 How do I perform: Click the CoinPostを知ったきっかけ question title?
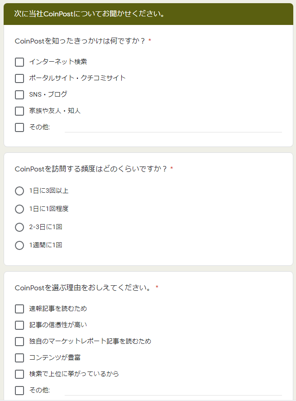click(80, 41)
